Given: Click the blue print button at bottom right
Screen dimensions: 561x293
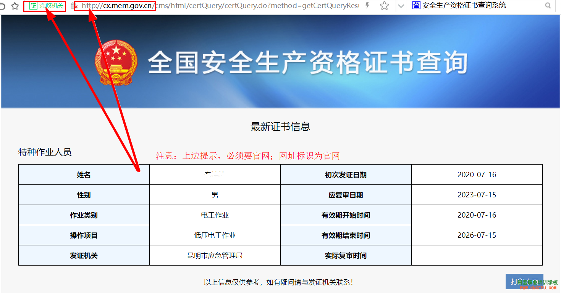Looking at the screenshot, I should pyautogui.click(x=524, y=282).
